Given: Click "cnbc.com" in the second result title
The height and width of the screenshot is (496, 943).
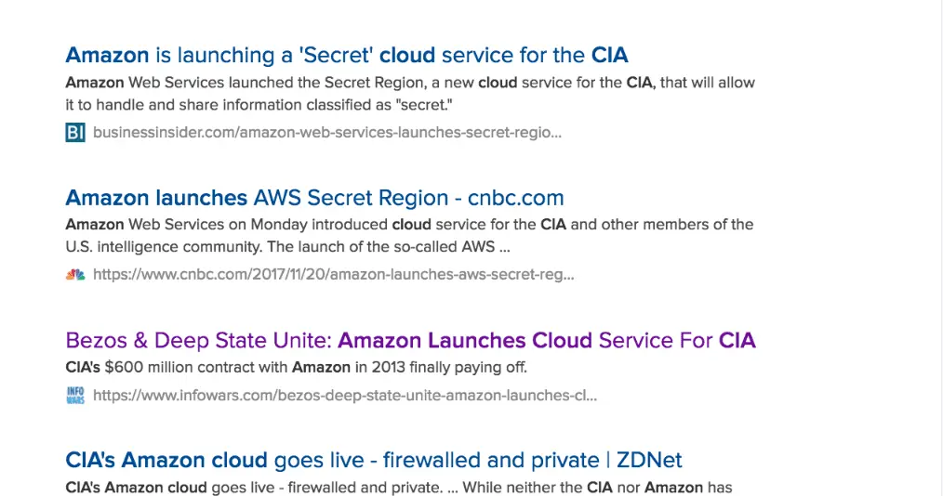Looking at the screenshot, I should (x=516, y=198).
